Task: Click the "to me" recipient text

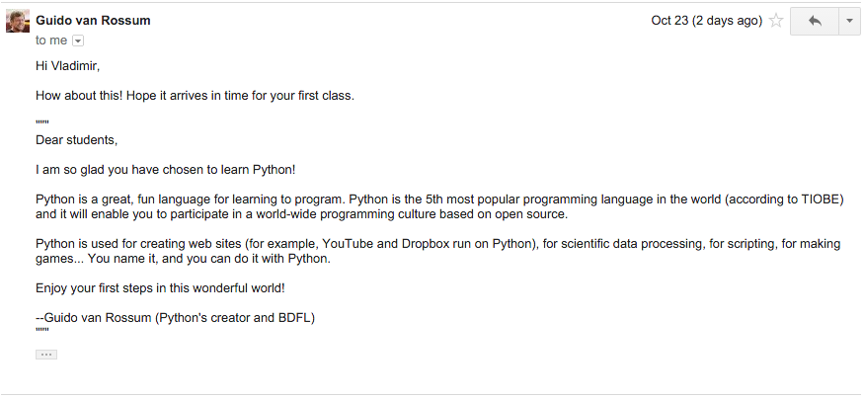Action: tap(51, 40)
